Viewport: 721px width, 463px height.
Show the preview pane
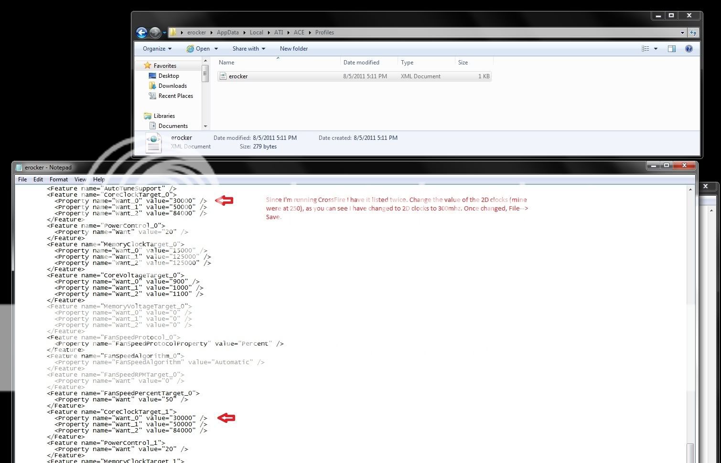coord(672,49)
